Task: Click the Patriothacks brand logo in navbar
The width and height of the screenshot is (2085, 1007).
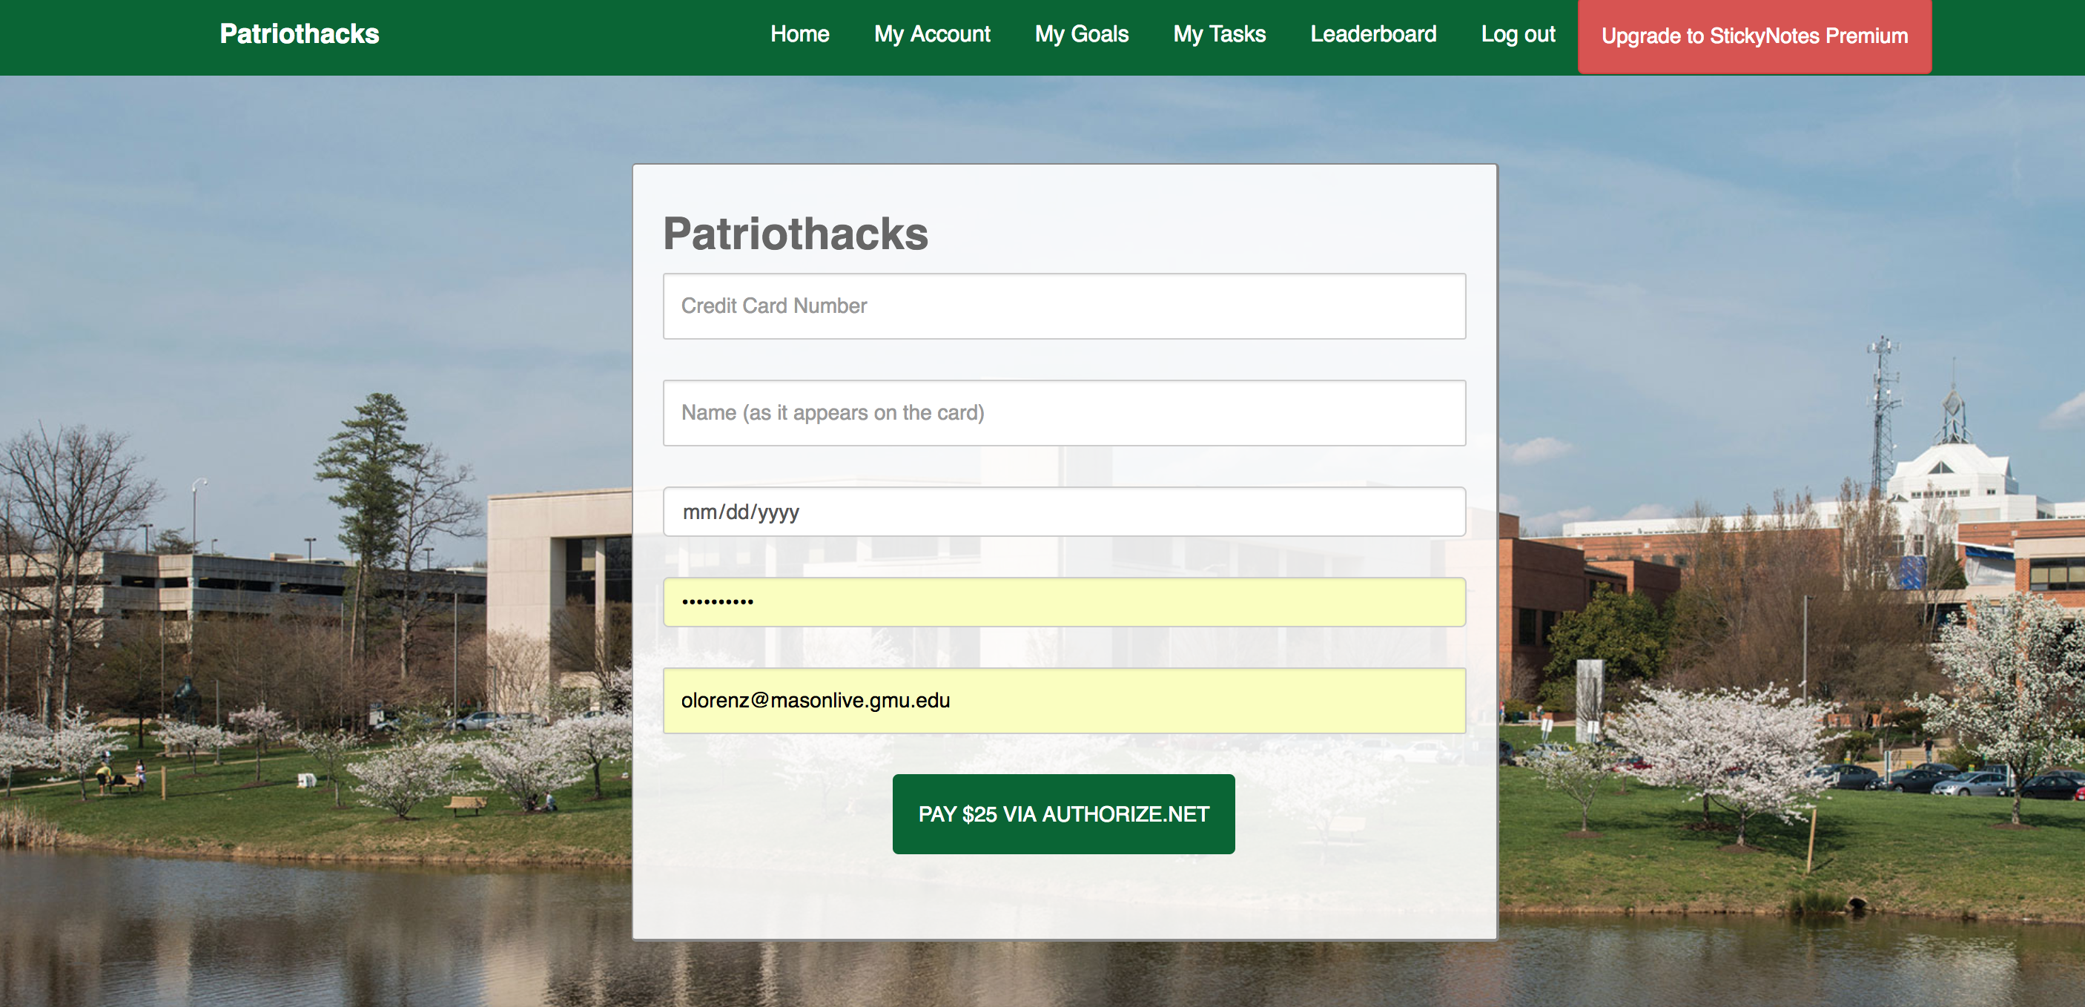Action: click(x=299, y=34)
